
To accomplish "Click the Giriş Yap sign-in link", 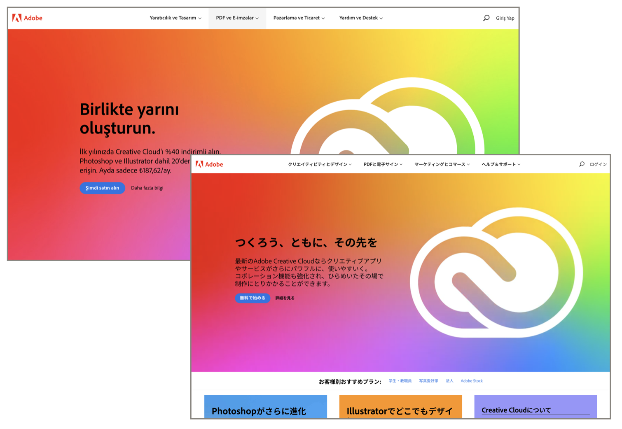I will 505,18.
